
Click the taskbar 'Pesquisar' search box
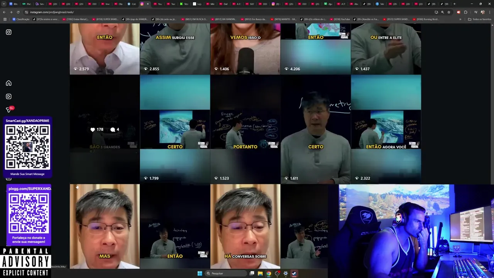click(x=226, y=273)
